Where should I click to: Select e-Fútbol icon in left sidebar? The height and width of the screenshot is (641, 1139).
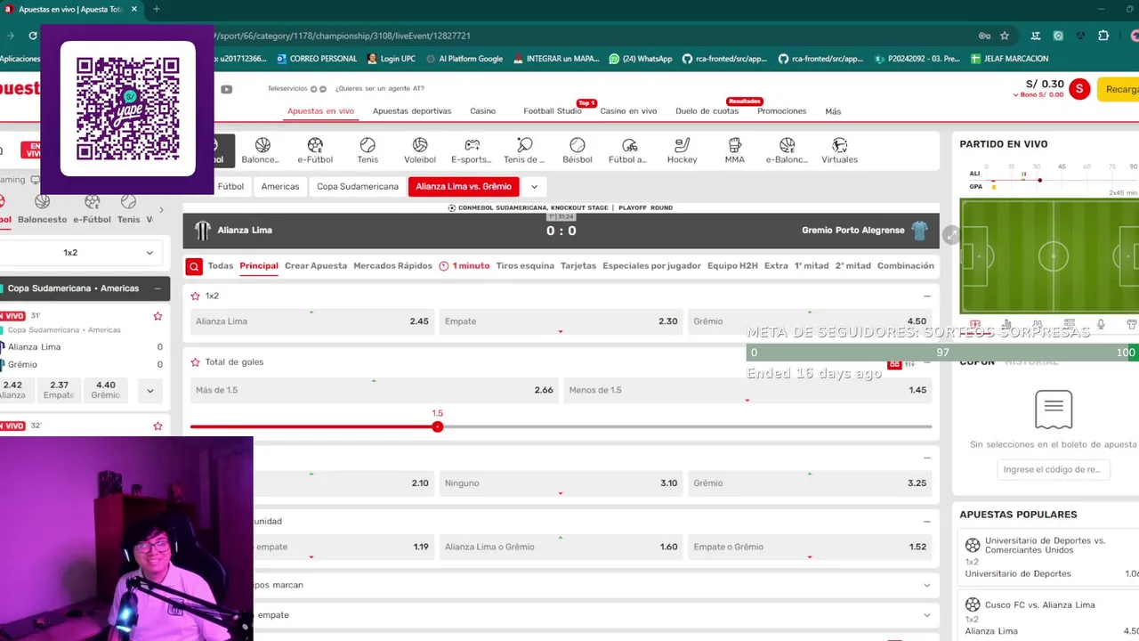[x=92, y=202]
